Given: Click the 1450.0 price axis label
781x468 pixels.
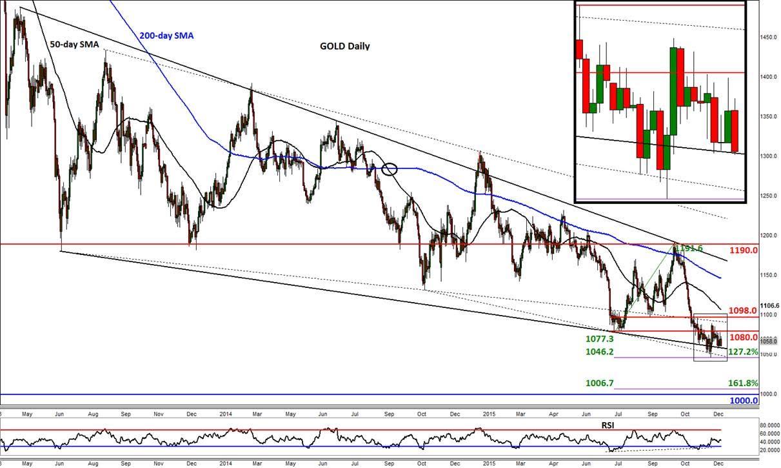Looking at the screenshot, I should point(769,38).
